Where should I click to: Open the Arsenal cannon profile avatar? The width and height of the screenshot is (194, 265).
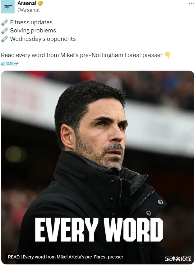(x=7, y=7)
